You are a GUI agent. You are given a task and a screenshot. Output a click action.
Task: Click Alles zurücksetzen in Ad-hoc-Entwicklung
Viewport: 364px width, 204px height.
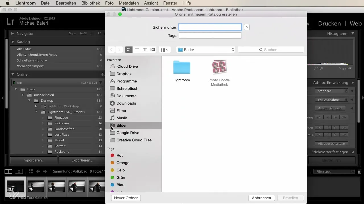[x=332, y=144]
